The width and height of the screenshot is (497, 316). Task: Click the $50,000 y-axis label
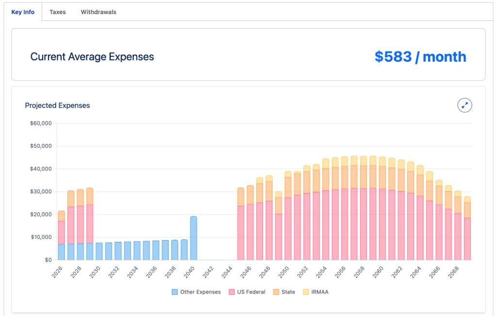(41, 146)
